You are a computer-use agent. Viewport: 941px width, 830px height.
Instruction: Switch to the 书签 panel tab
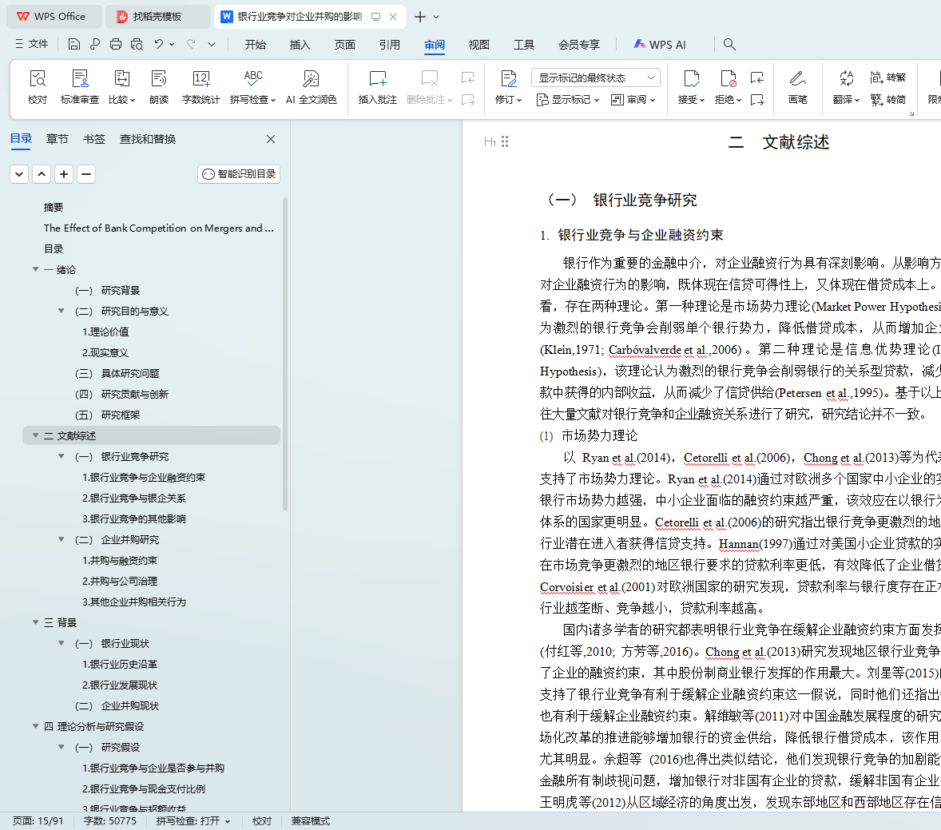[x=94, y=139]
